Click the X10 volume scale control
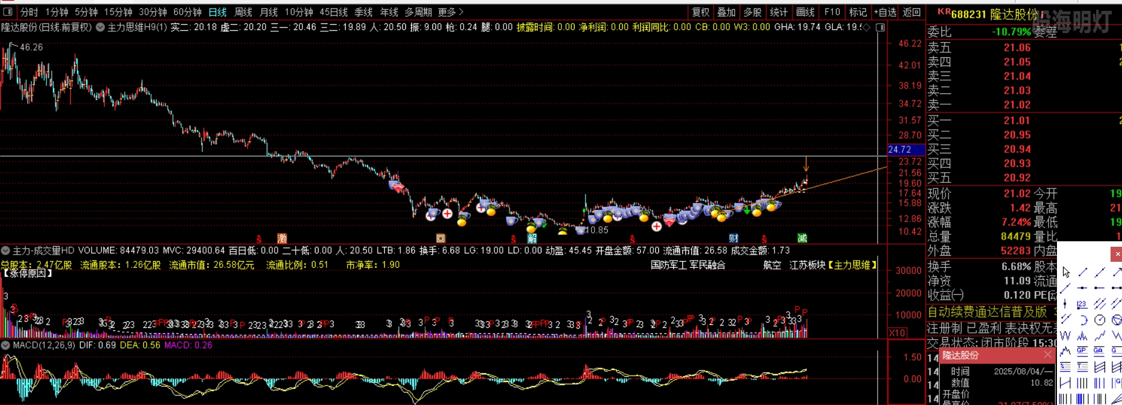The image size is (1122, 405). pos(897,333)
